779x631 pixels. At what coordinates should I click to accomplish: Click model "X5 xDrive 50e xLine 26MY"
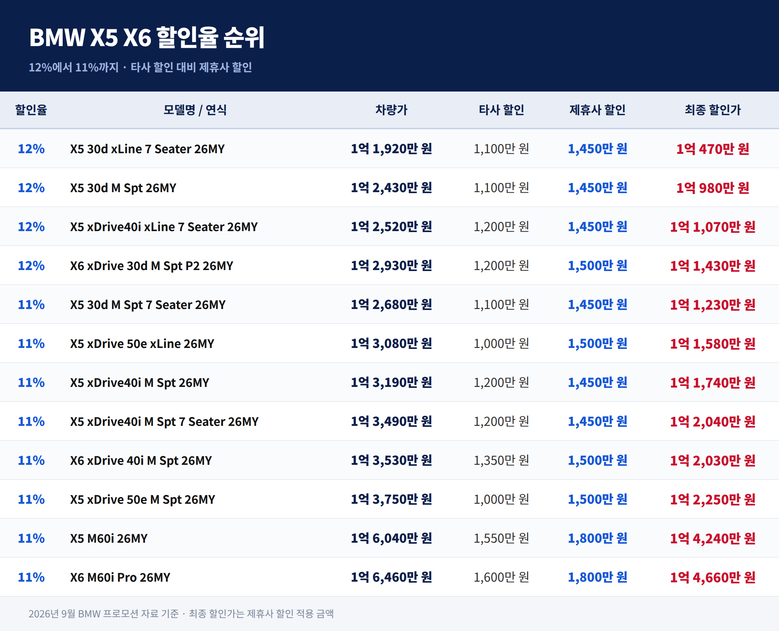[x=142, y=343]
